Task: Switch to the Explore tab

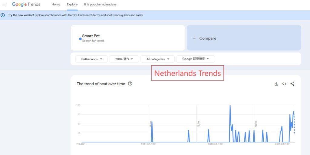Action: click(72, 5)
